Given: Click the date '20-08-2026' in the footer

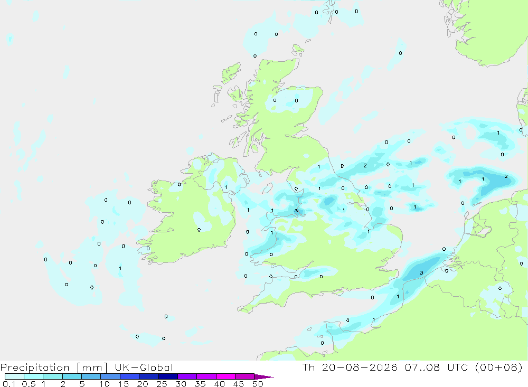Looking at the screenshot, I should pos(359,367).
